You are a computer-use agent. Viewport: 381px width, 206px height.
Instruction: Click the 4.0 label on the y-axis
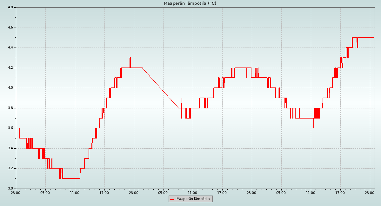(x=10, y=88)
